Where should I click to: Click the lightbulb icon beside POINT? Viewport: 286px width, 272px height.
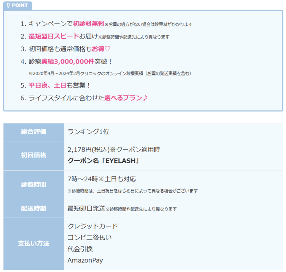[8, 5]
